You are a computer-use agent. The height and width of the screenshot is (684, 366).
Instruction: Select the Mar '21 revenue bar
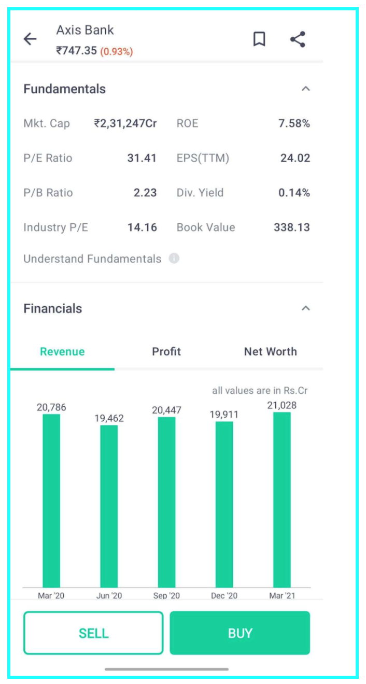coord(282,499)
